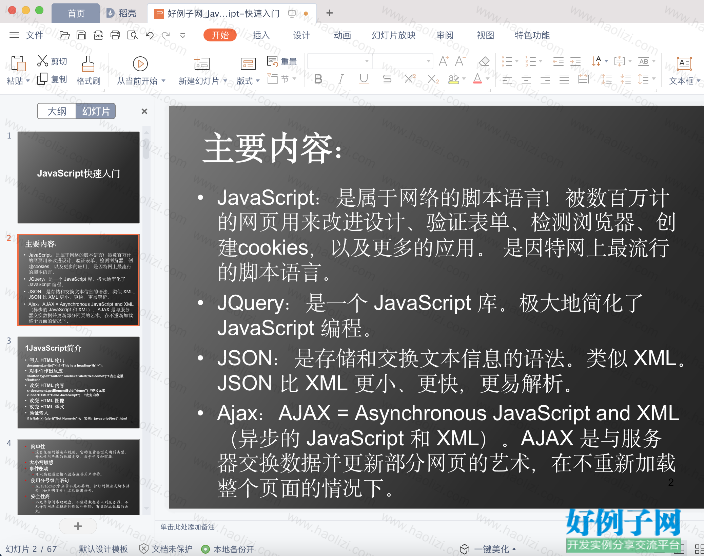Open the font name combo box
Viewport: 704px width, 556px height.
[339, 61]
